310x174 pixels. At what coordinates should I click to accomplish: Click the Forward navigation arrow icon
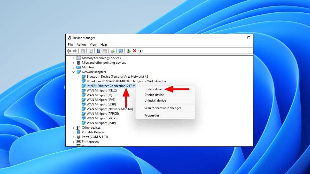click(75, 51)
